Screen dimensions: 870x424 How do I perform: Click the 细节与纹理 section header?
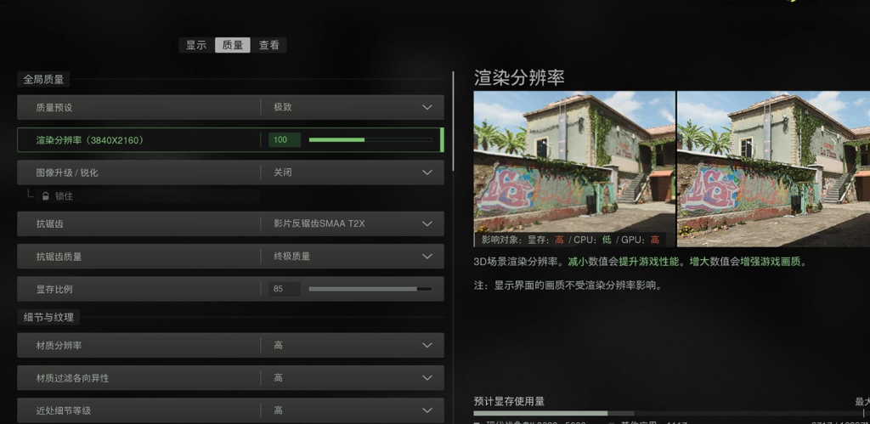coord(48,317)
